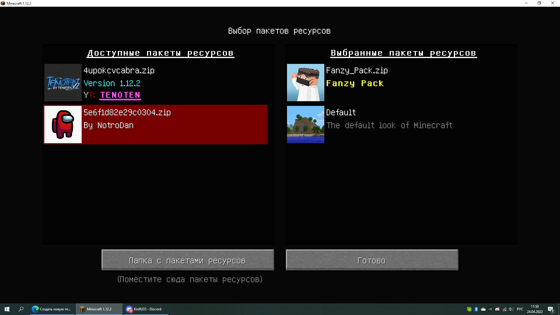Open the Windows notification center

click(551, 309)
